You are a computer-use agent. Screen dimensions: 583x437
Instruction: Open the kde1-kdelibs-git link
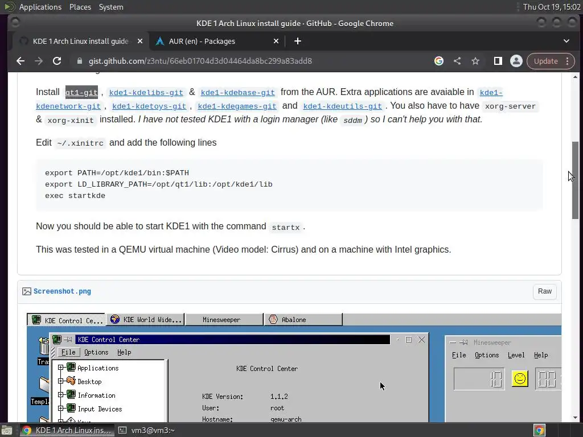pyautogui.click(x=146, y=93)
